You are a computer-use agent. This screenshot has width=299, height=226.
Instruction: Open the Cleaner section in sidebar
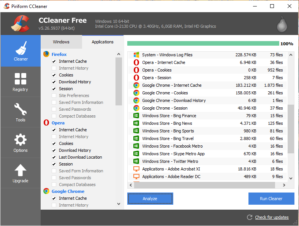21,51
